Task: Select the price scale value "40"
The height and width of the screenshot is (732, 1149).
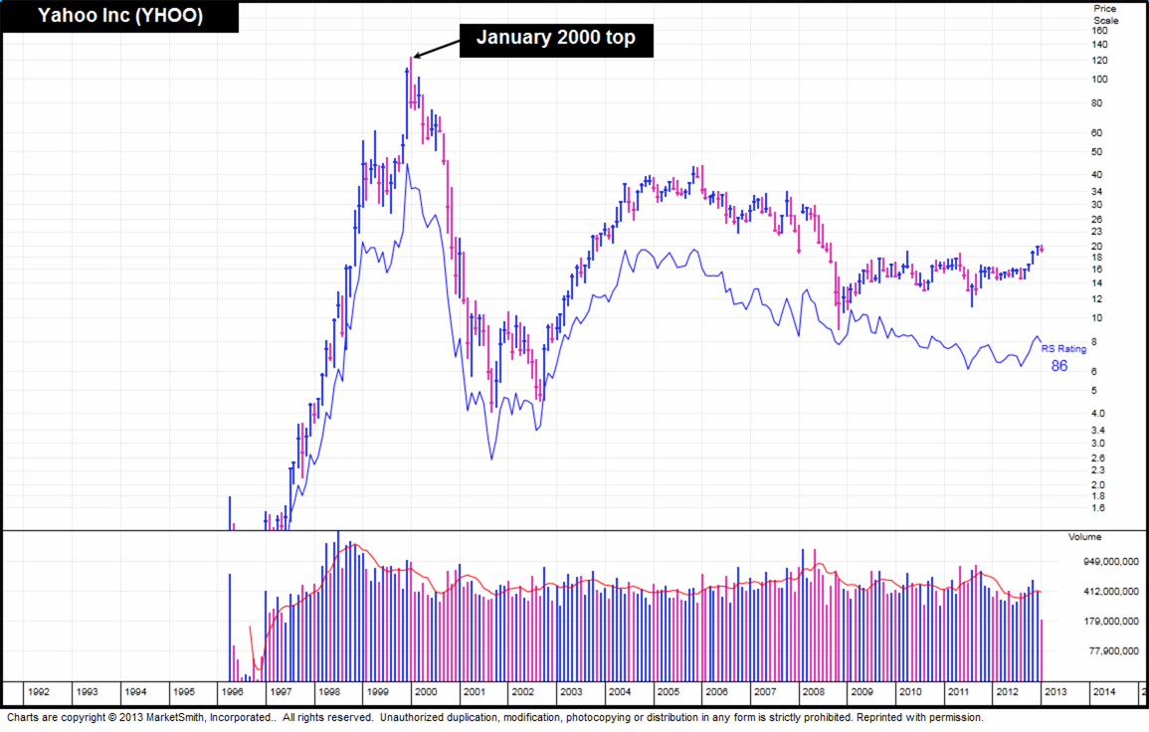Action: click(x=1097, y=175)
